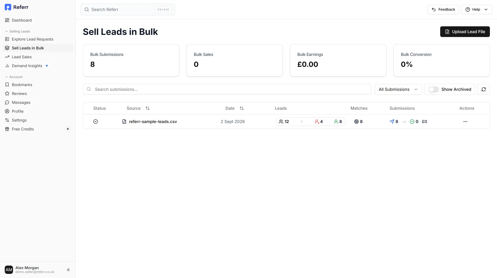Image resolution: width=497 pixels, height=278 pixels.
Task: Open the Help dropdown
Action: click(477, 9)
